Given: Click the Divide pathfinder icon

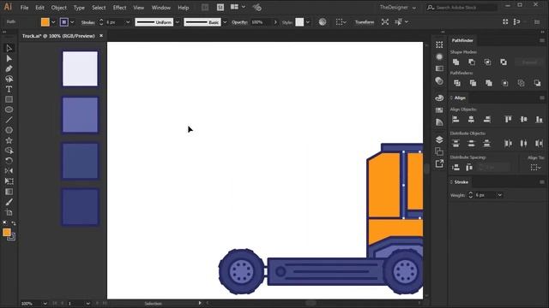Looking at the screenshot, I should click(x=457, y=83).
